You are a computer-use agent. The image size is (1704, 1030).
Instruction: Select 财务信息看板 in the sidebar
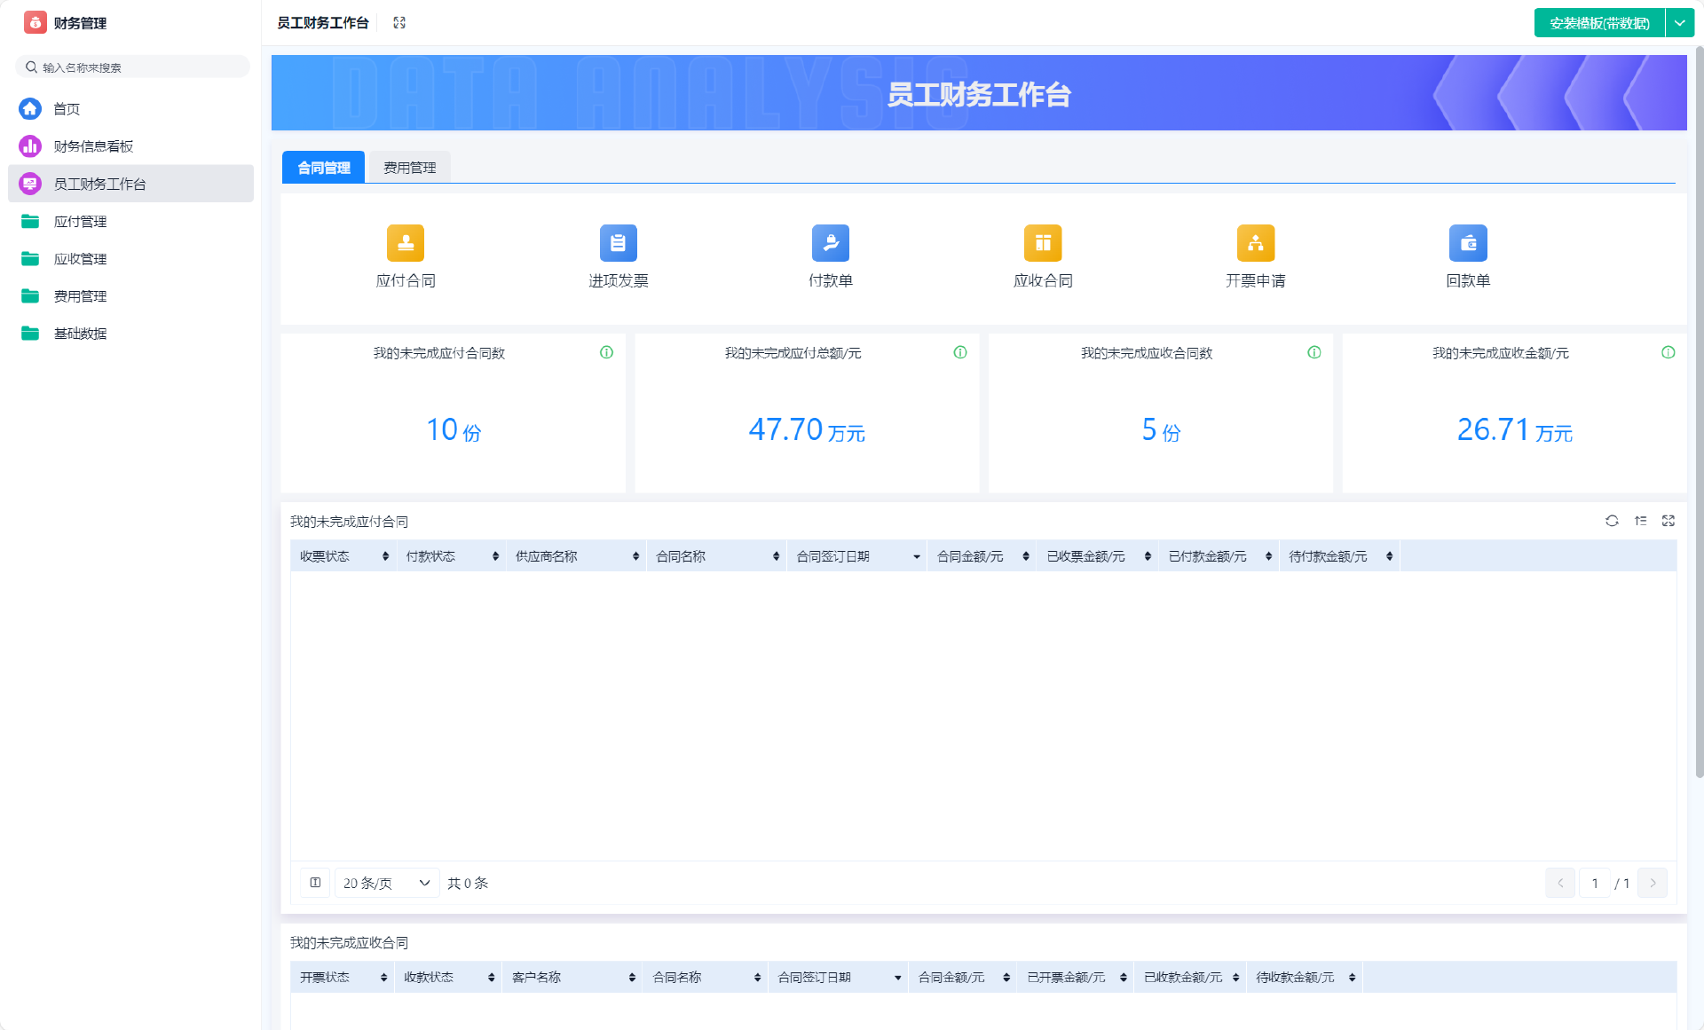[x=93, y=146]
